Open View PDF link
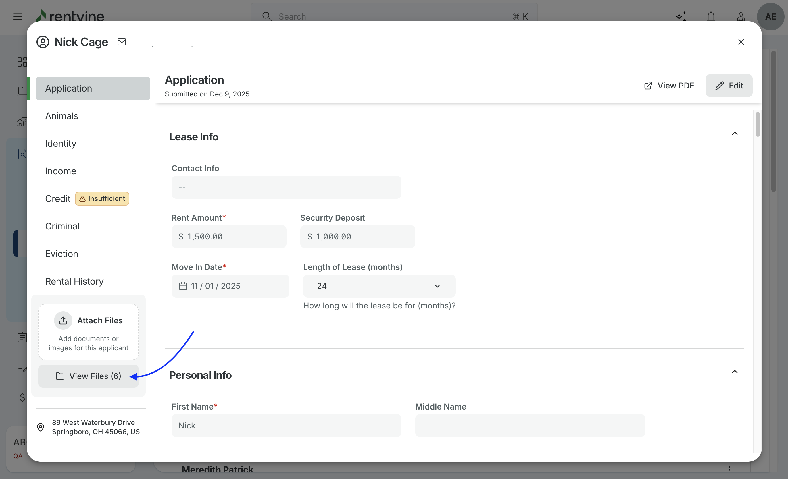788x479 pixels. [x=669, y=86]
